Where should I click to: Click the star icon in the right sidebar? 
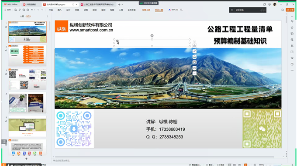click(292, 27)
